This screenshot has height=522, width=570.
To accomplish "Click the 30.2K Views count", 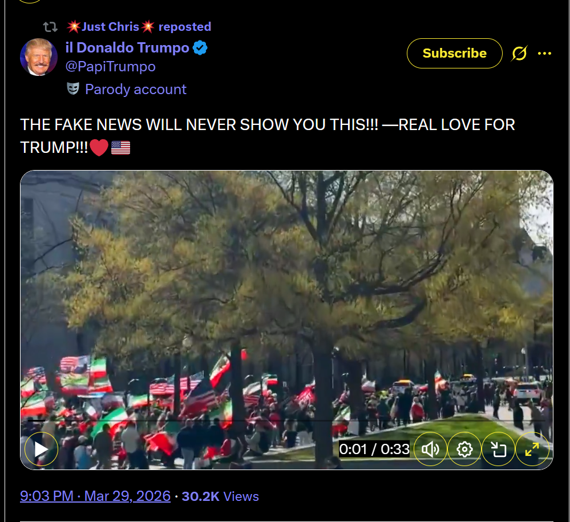I will [x=220, y=496].
